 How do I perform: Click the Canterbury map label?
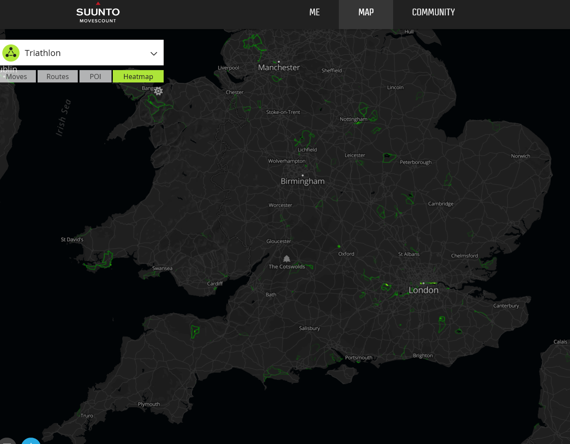(506, 306)
